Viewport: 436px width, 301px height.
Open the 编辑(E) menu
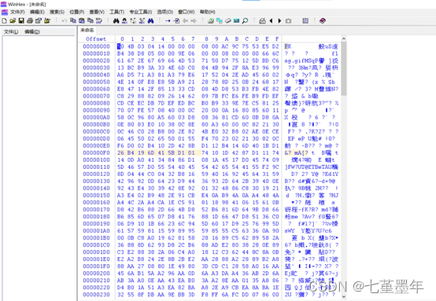(x=37, y=12)
